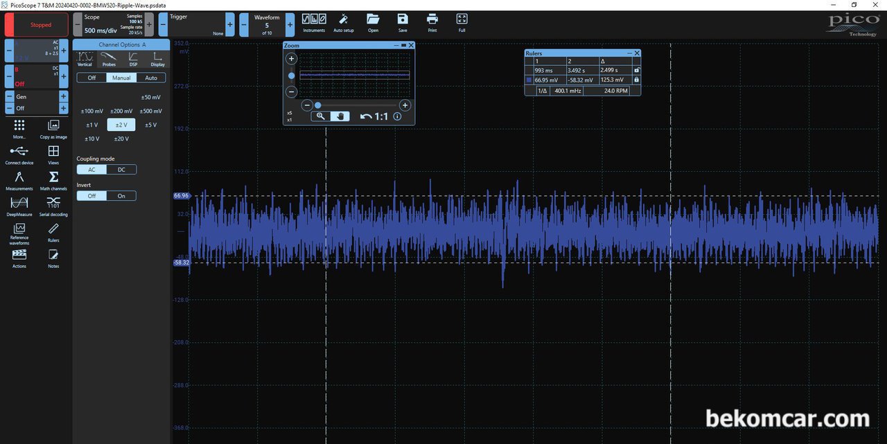
Task: Select the ±5 V range
Action: click(x=151, y=125)
